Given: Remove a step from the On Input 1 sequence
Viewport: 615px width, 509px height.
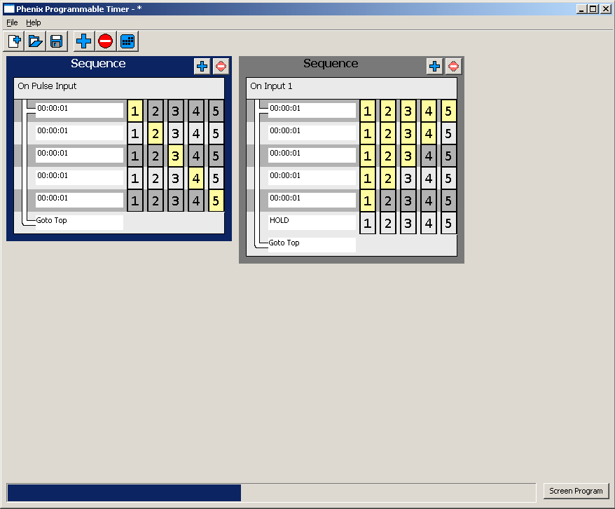Looking at the screenshot, I should coord(453,67).
